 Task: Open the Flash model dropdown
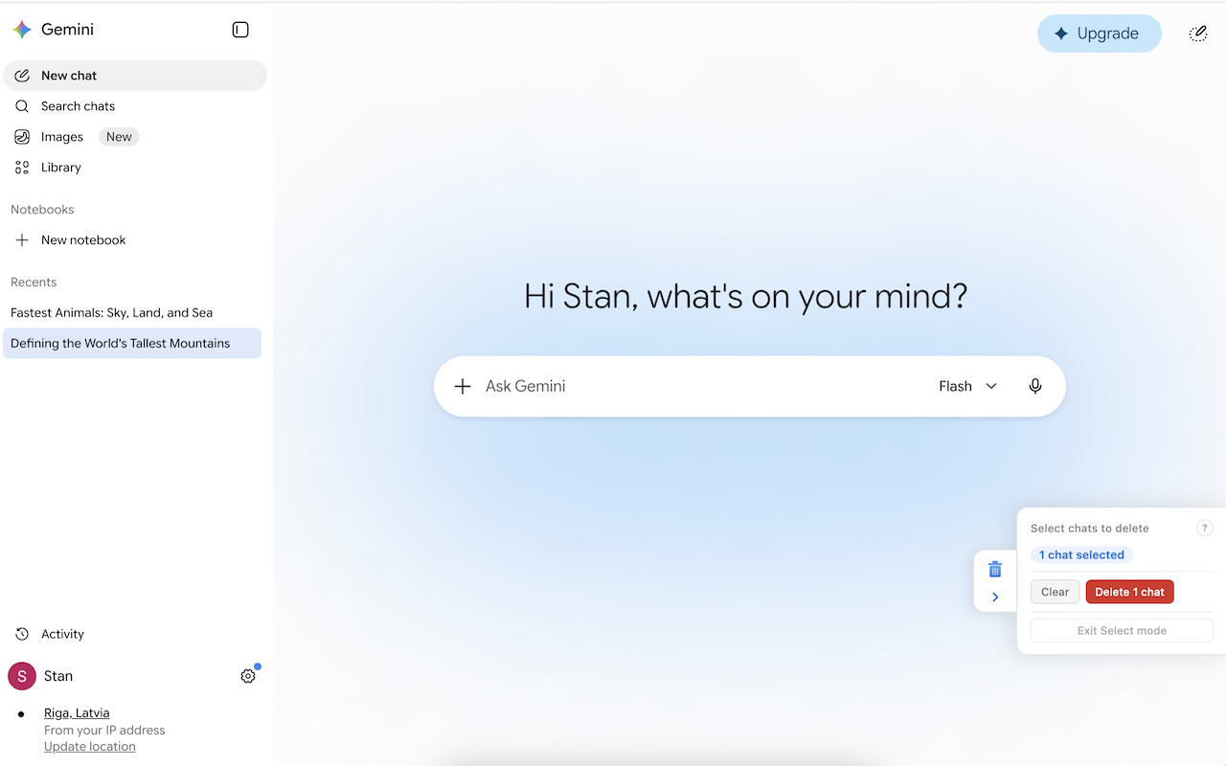tap(968, 387)
